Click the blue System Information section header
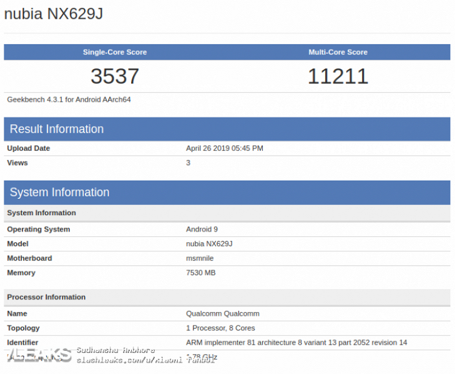 point(227,193)
